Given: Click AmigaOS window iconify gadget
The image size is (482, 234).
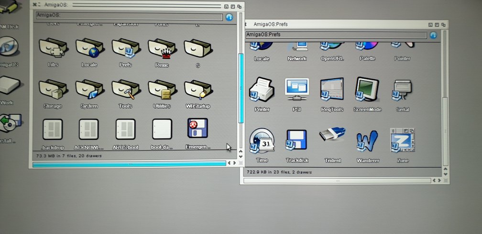Looking at the screenshot, I should [x=226, y=7].
